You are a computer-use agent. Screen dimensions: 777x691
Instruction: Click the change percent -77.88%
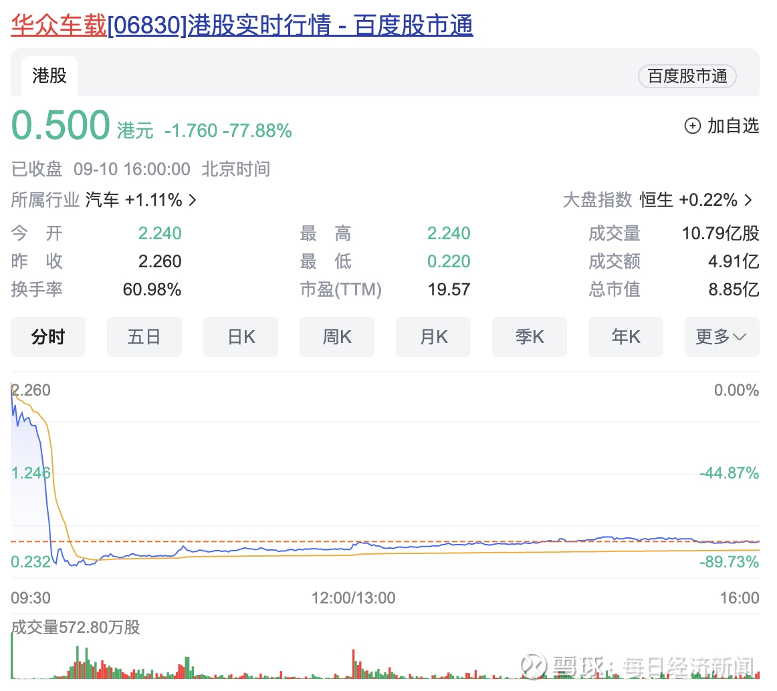pos(257,131)
